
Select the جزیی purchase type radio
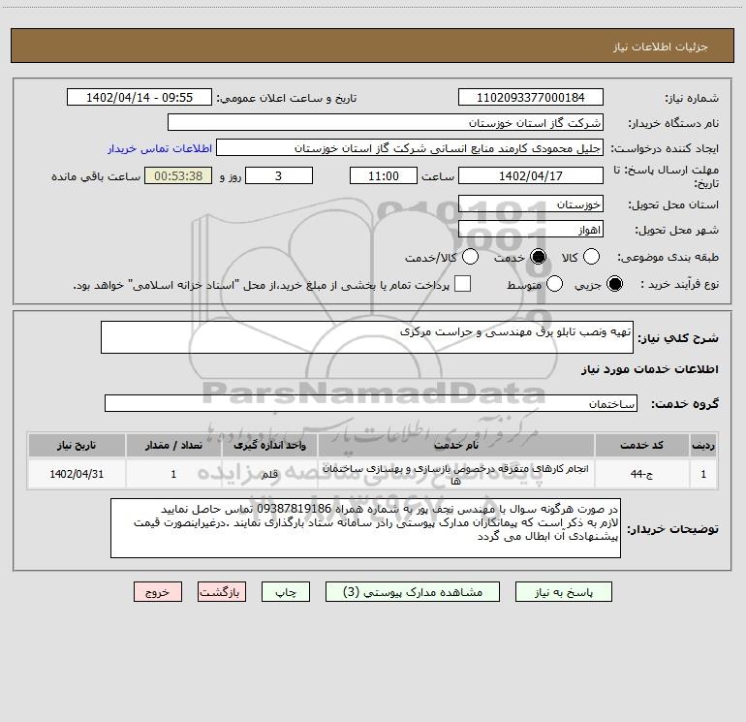[x=614, y=284]
